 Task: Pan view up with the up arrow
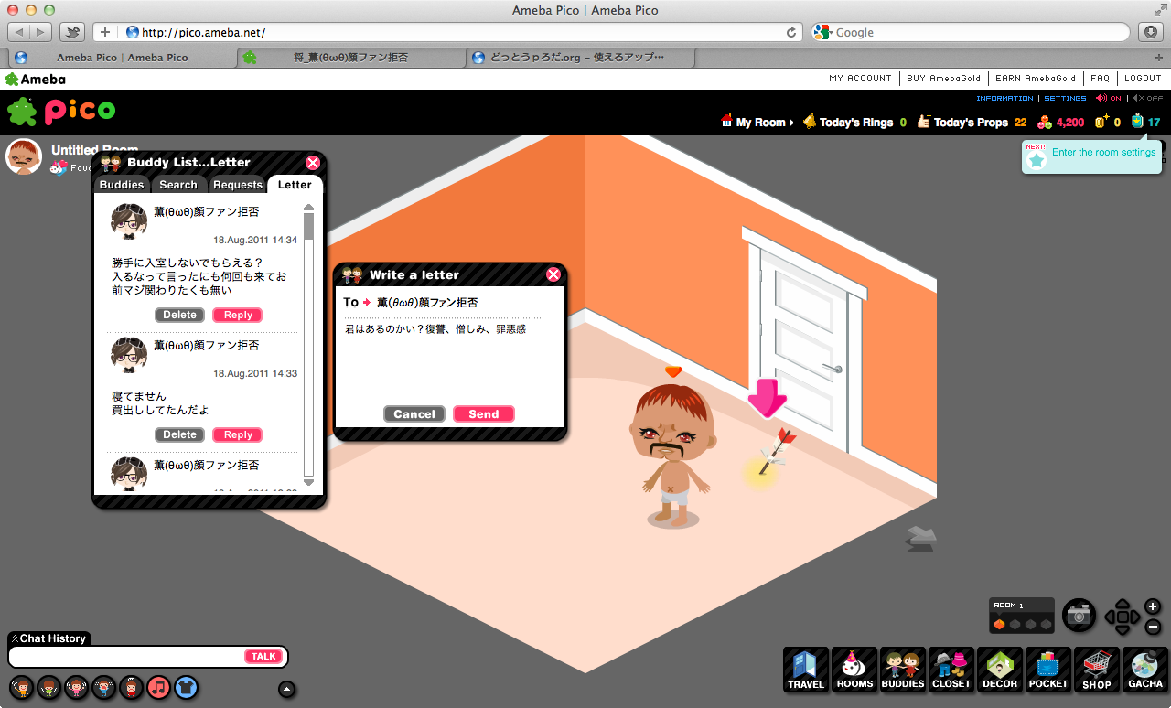(1123, 605)
